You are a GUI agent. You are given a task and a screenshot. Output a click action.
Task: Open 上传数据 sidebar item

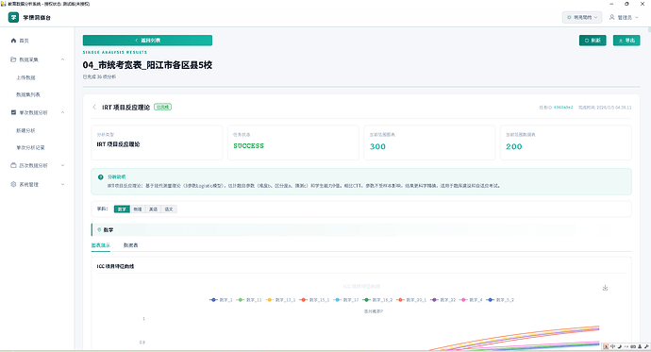tap(25, 77)
